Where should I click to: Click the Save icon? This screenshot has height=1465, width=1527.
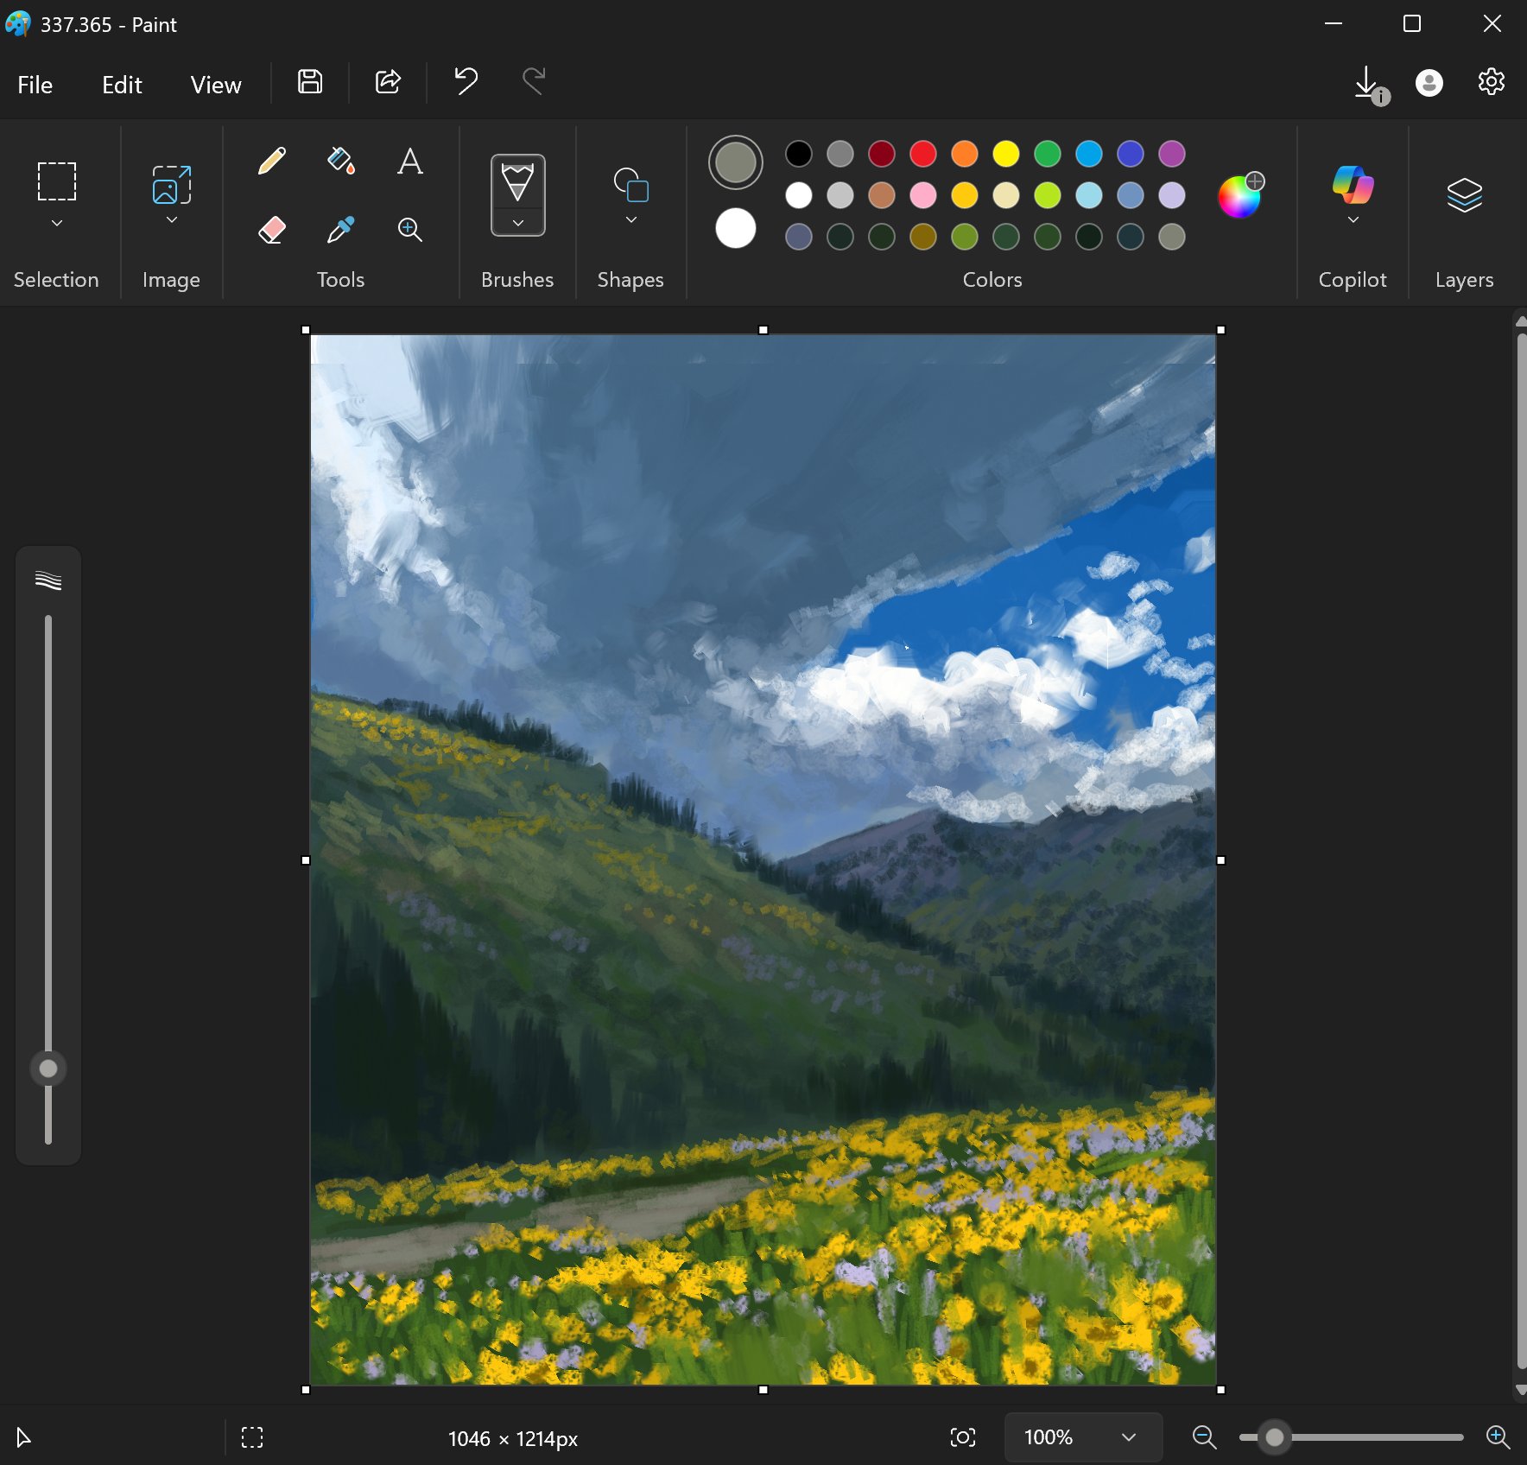tap(310, 82)
